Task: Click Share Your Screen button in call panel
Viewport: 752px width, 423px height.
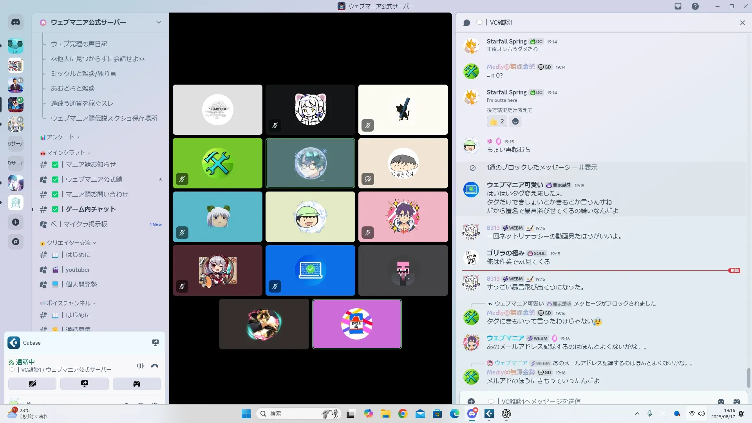Action: pyautogui.click(x=85, y=384)
